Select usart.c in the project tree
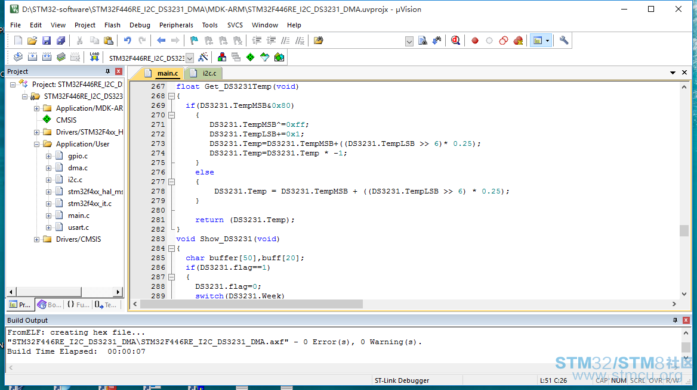Viewport: 697px width, 390px height. [x=78, y=227]
